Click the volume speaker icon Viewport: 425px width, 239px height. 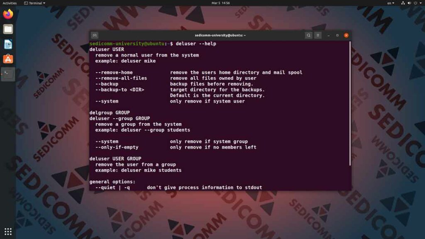tap(409, 3)
